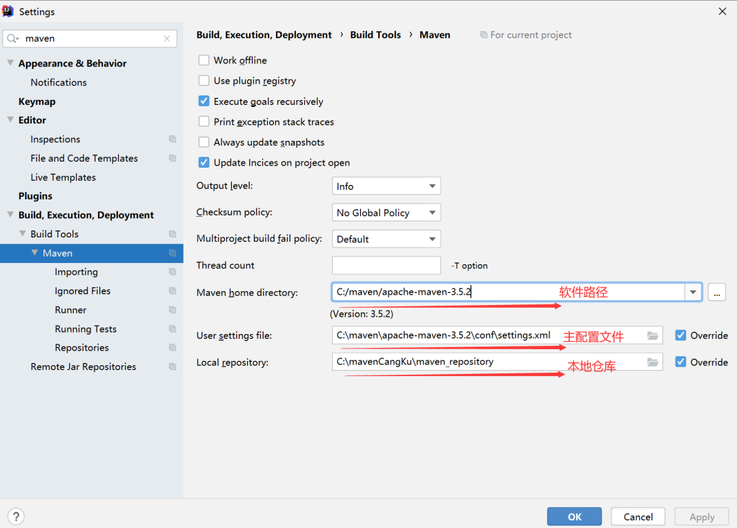Open the Output level dropdown
This screenshot has width=737, height=528.
tap(386, 186)
